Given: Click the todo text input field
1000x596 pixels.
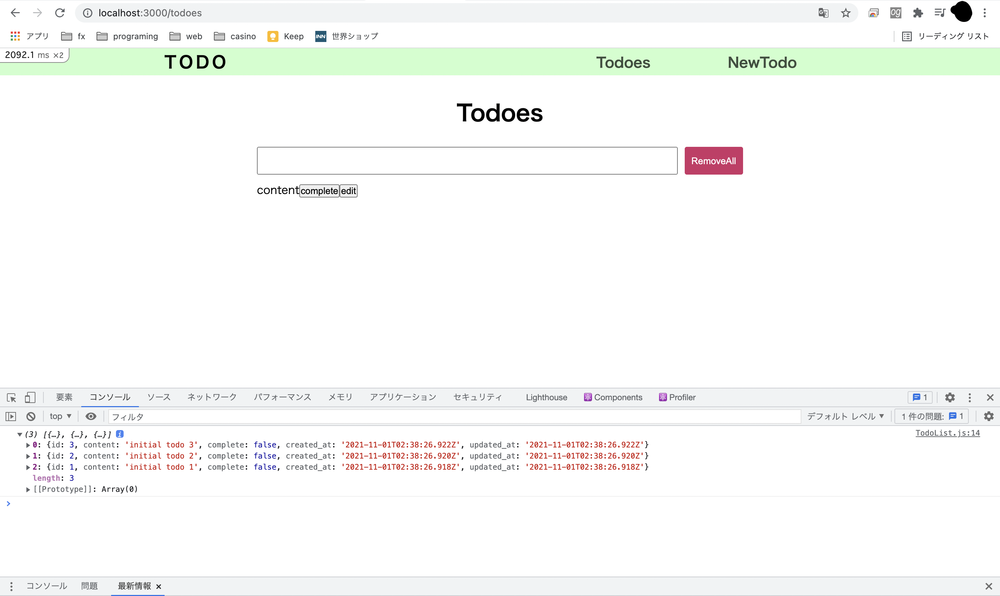Looking at the screenshot, I should 467,161.
